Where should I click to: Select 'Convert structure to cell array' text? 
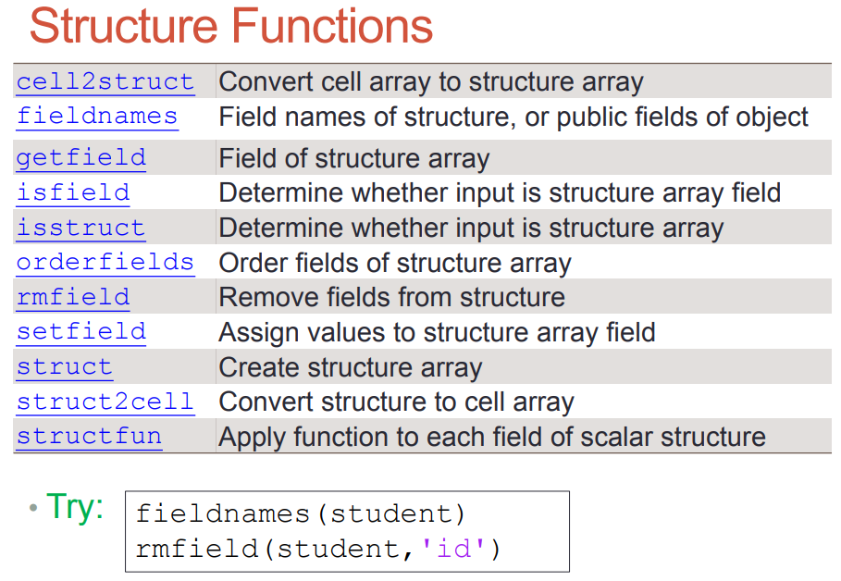pyautogui.click(x=396, y=402)
